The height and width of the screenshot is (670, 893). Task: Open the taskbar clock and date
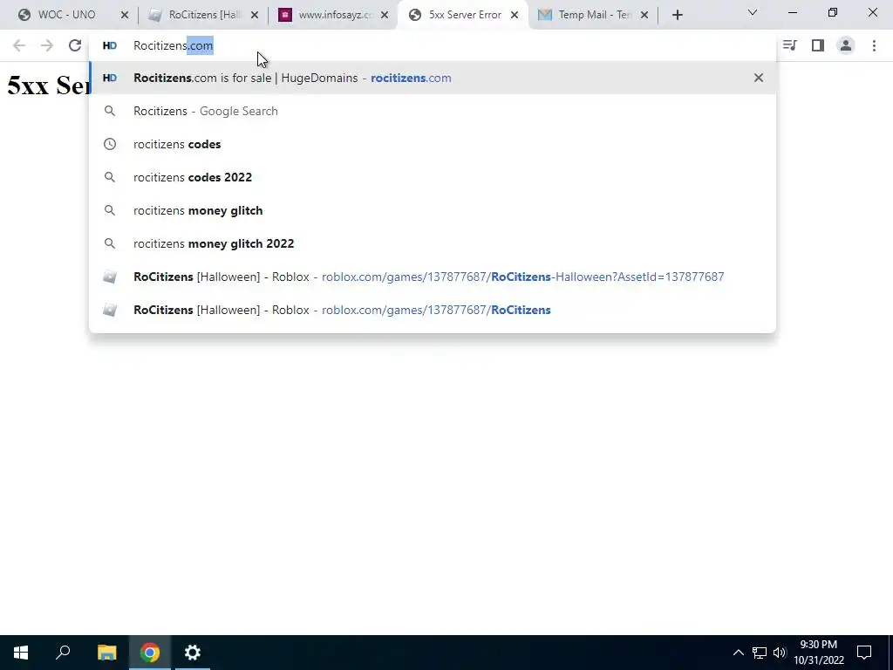click(x=819, y=653)
